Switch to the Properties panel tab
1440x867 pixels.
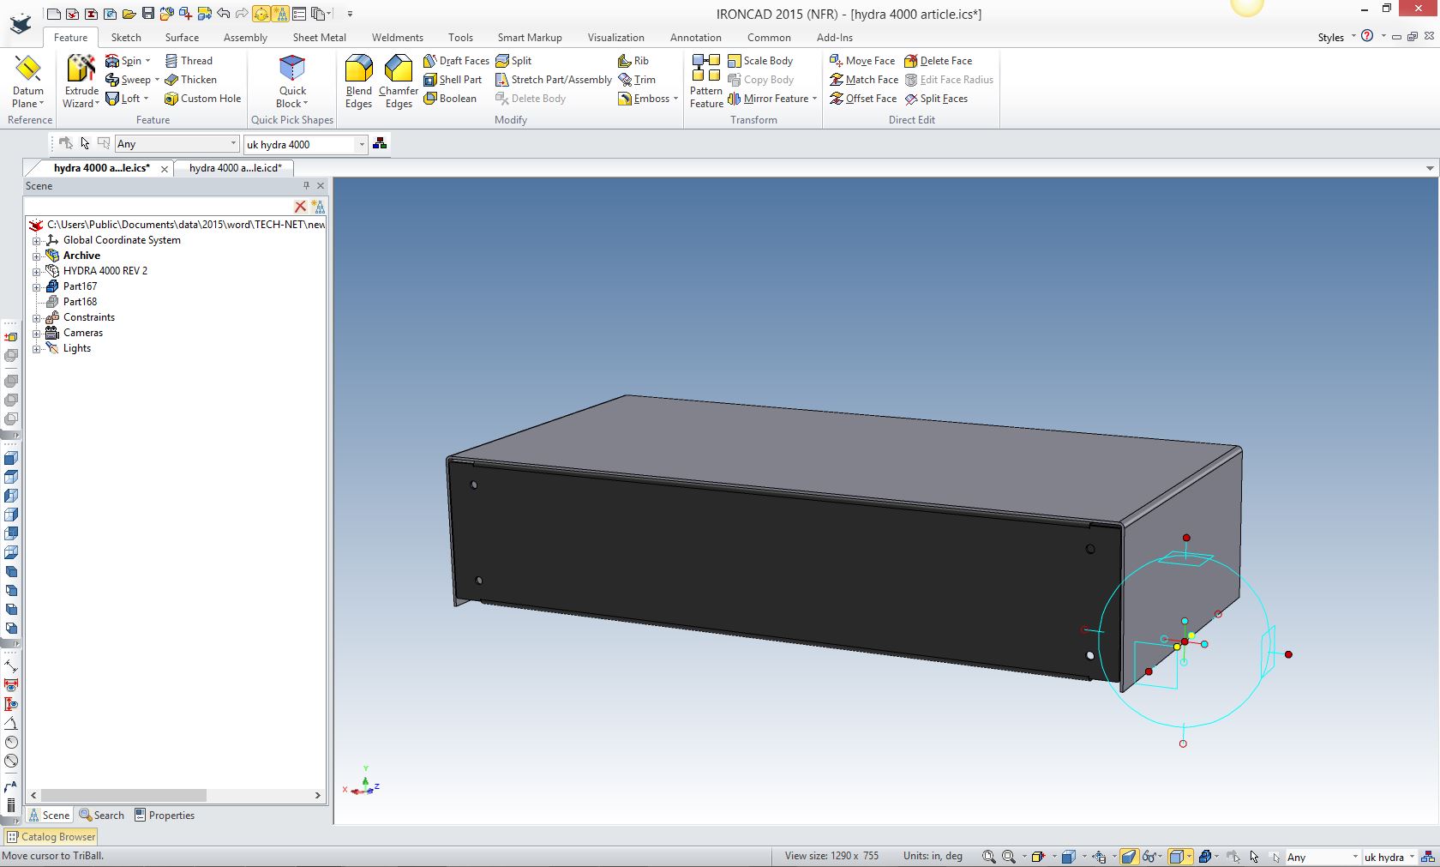click(164, 816)
